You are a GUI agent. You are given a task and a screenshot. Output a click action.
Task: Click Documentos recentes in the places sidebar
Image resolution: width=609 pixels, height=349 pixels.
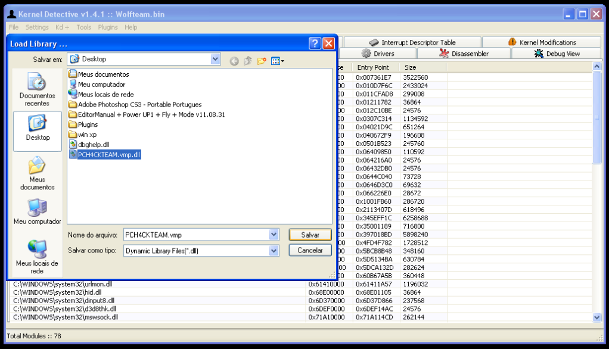click(37, 90)
